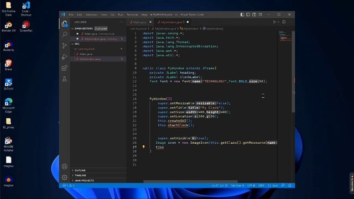Open the Selection menu
The width and height of the screenshot is (354, 199).
[91, 14]
